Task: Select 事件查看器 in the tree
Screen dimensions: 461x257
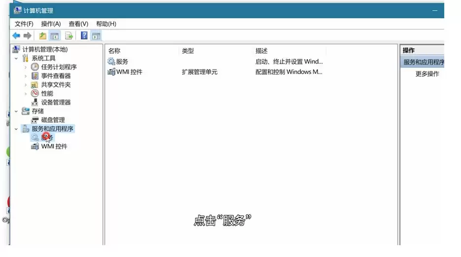Action: [56, 76]
